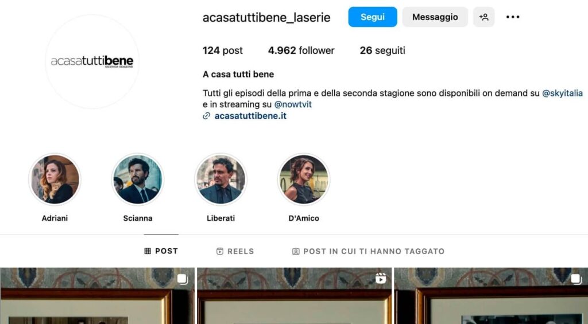Open the POST IN CUI TI HANNO TAGGATO tab
The height and width of the screenshot is (324, 588).
pos(368,251)
